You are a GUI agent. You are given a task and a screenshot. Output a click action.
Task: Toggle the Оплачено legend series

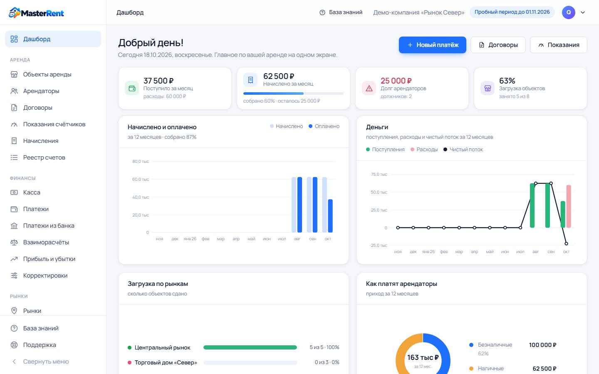[x=324, y=126]
